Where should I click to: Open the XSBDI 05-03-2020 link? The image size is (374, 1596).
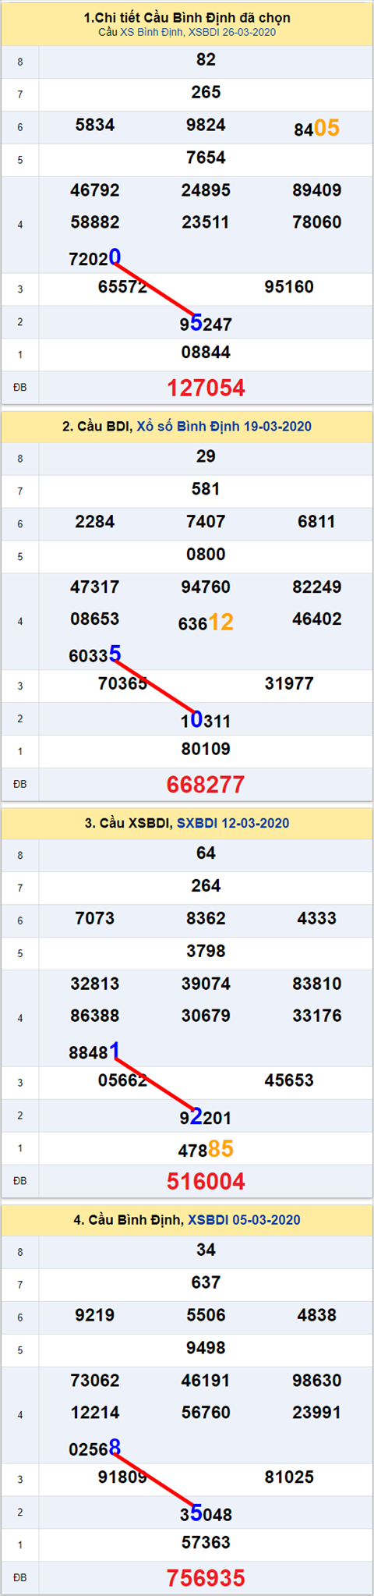[244, 1219]
